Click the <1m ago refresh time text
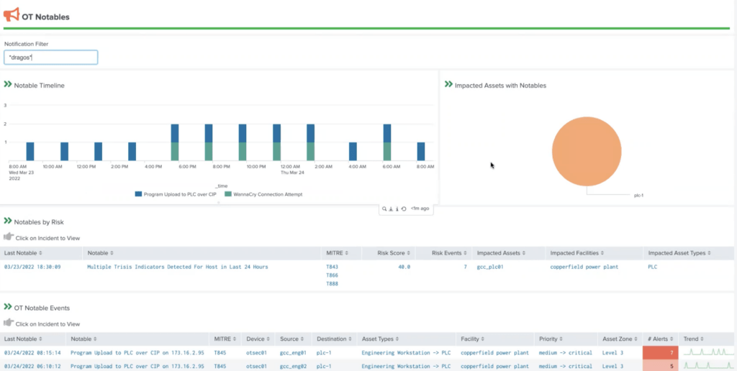Image resolution: width=737 pixels, height=371 pixels. 420,209
